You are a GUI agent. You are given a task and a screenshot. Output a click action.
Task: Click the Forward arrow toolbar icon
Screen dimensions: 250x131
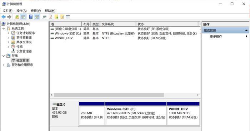point(9,17)
